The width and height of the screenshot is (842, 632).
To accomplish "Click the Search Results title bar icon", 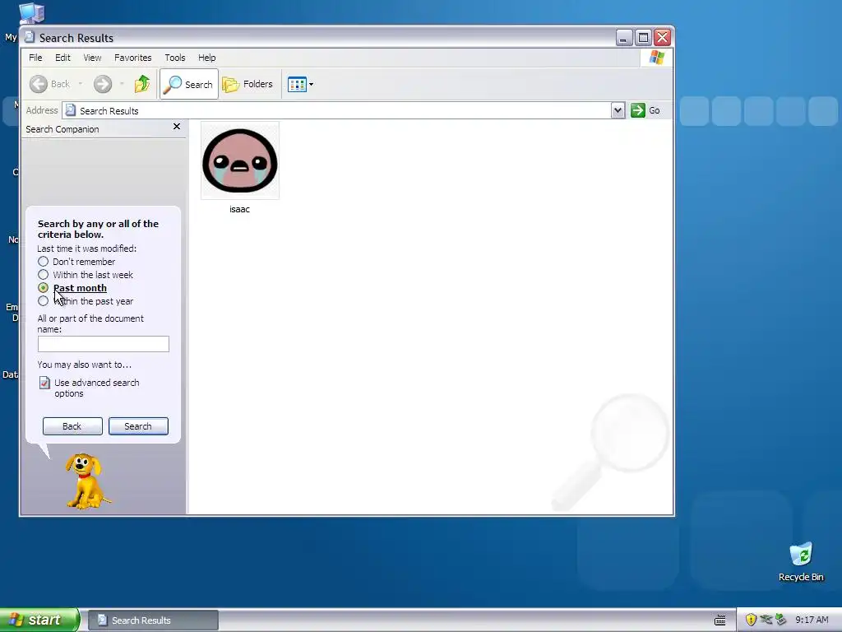I will (30, 38).
